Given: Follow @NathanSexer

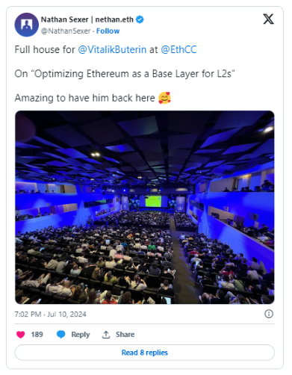Looking at the screenshot, I should 108,31.
